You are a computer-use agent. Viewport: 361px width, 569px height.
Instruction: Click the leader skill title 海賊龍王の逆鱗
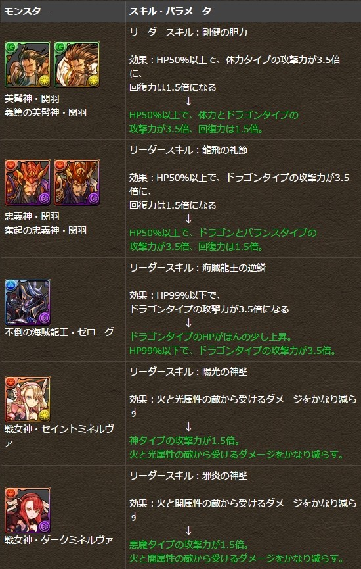pyautogui.click(x=234, y=268)
